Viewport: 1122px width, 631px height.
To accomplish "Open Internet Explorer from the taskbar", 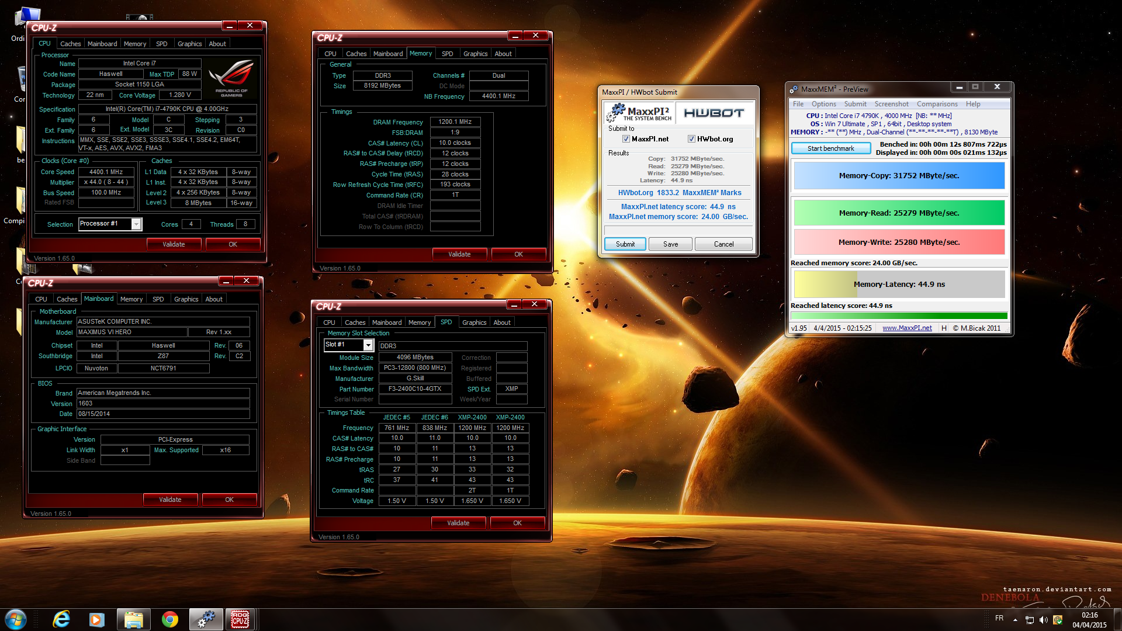I will (x=61, y=619).
